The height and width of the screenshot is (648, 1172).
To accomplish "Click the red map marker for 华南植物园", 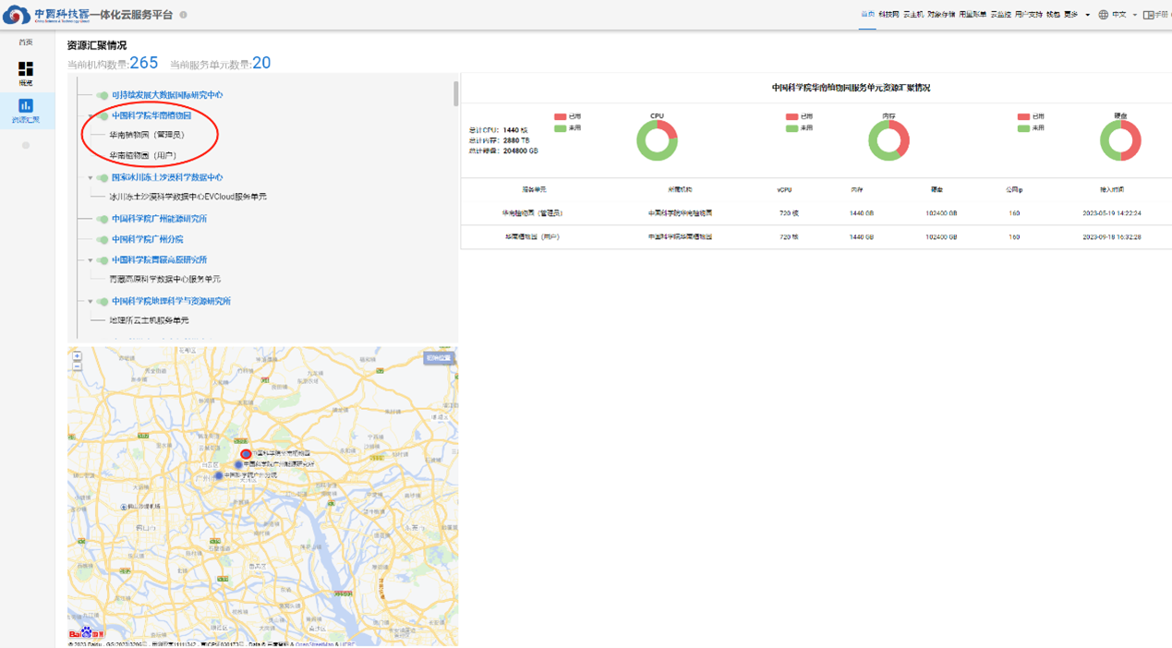I will (246, 453).
